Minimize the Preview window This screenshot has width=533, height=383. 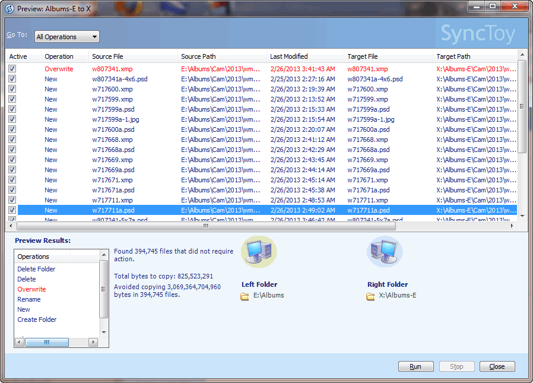click(x=477, y=6)
